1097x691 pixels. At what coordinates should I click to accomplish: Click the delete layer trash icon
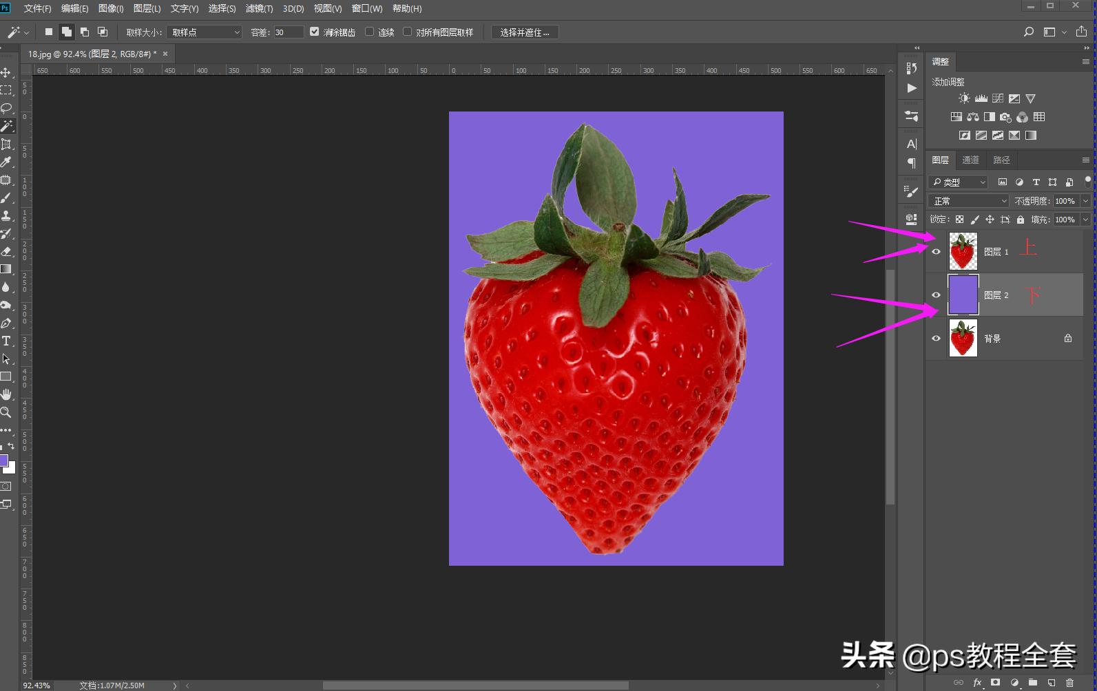click(1069, 683)
